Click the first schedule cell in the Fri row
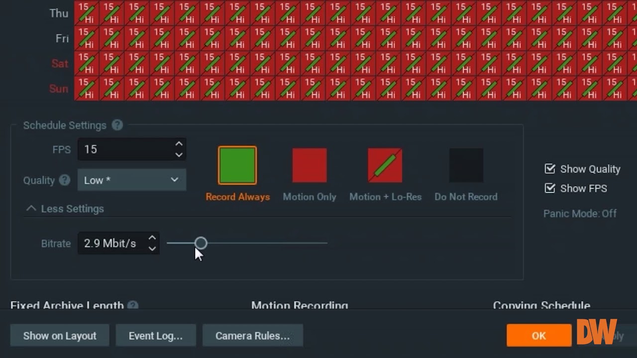The width and height of the screenshot is (637, 358). [87, 38]
